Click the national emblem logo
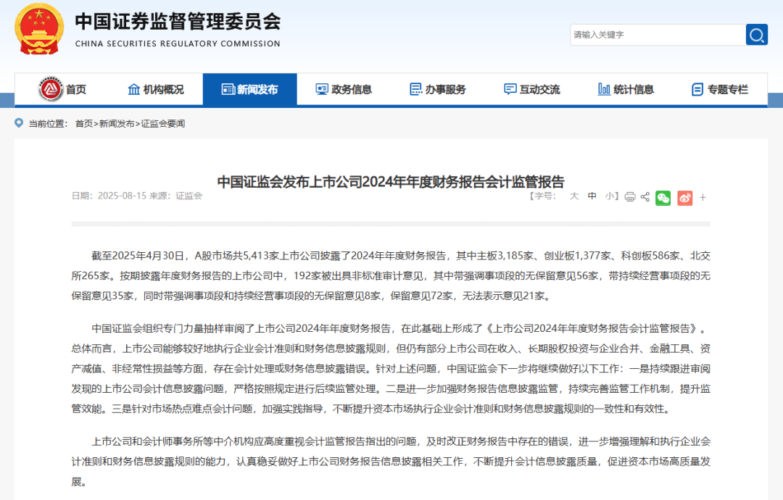The height and width of the screenshot is (500, 783). tap(39, 29)
